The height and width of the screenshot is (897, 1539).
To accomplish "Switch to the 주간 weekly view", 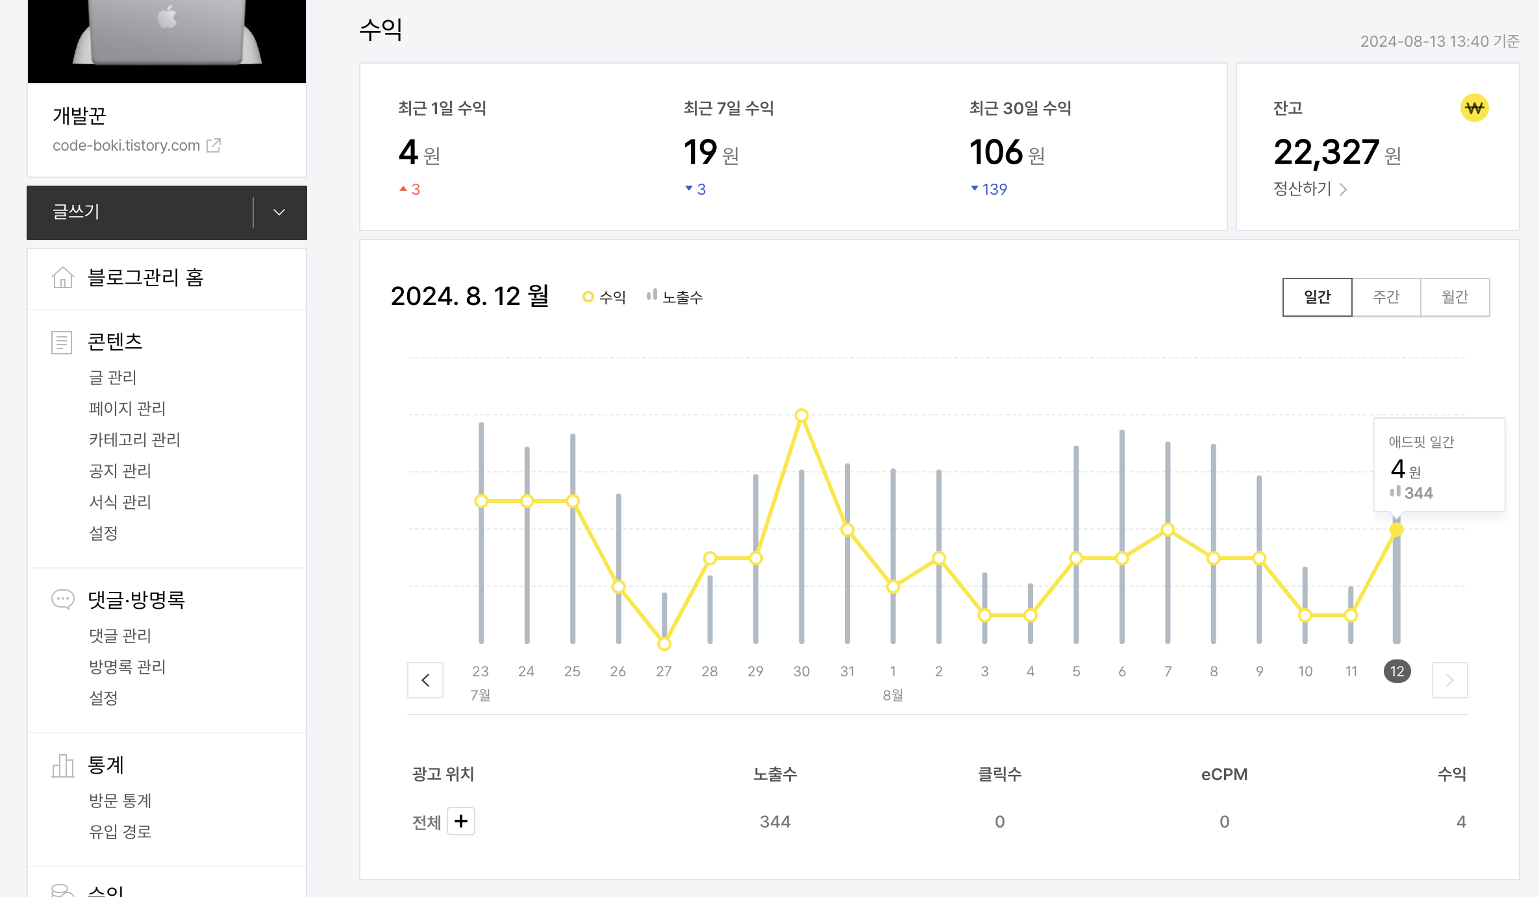I will (1386, 297).
